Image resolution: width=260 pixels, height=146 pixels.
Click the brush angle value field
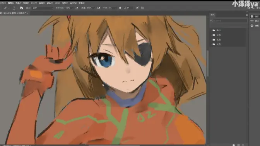pos(130,8)
